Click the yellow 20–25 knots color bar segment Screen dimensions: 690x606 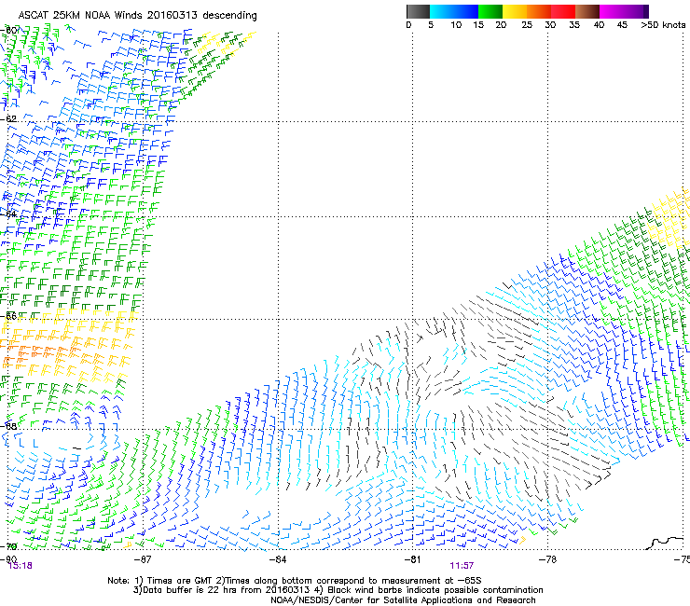[515, 11]
